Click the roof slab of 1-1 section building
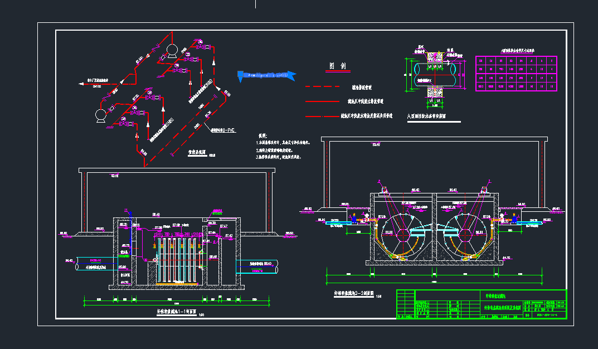This screenshot has height=349, width=598. pos(177,171)
